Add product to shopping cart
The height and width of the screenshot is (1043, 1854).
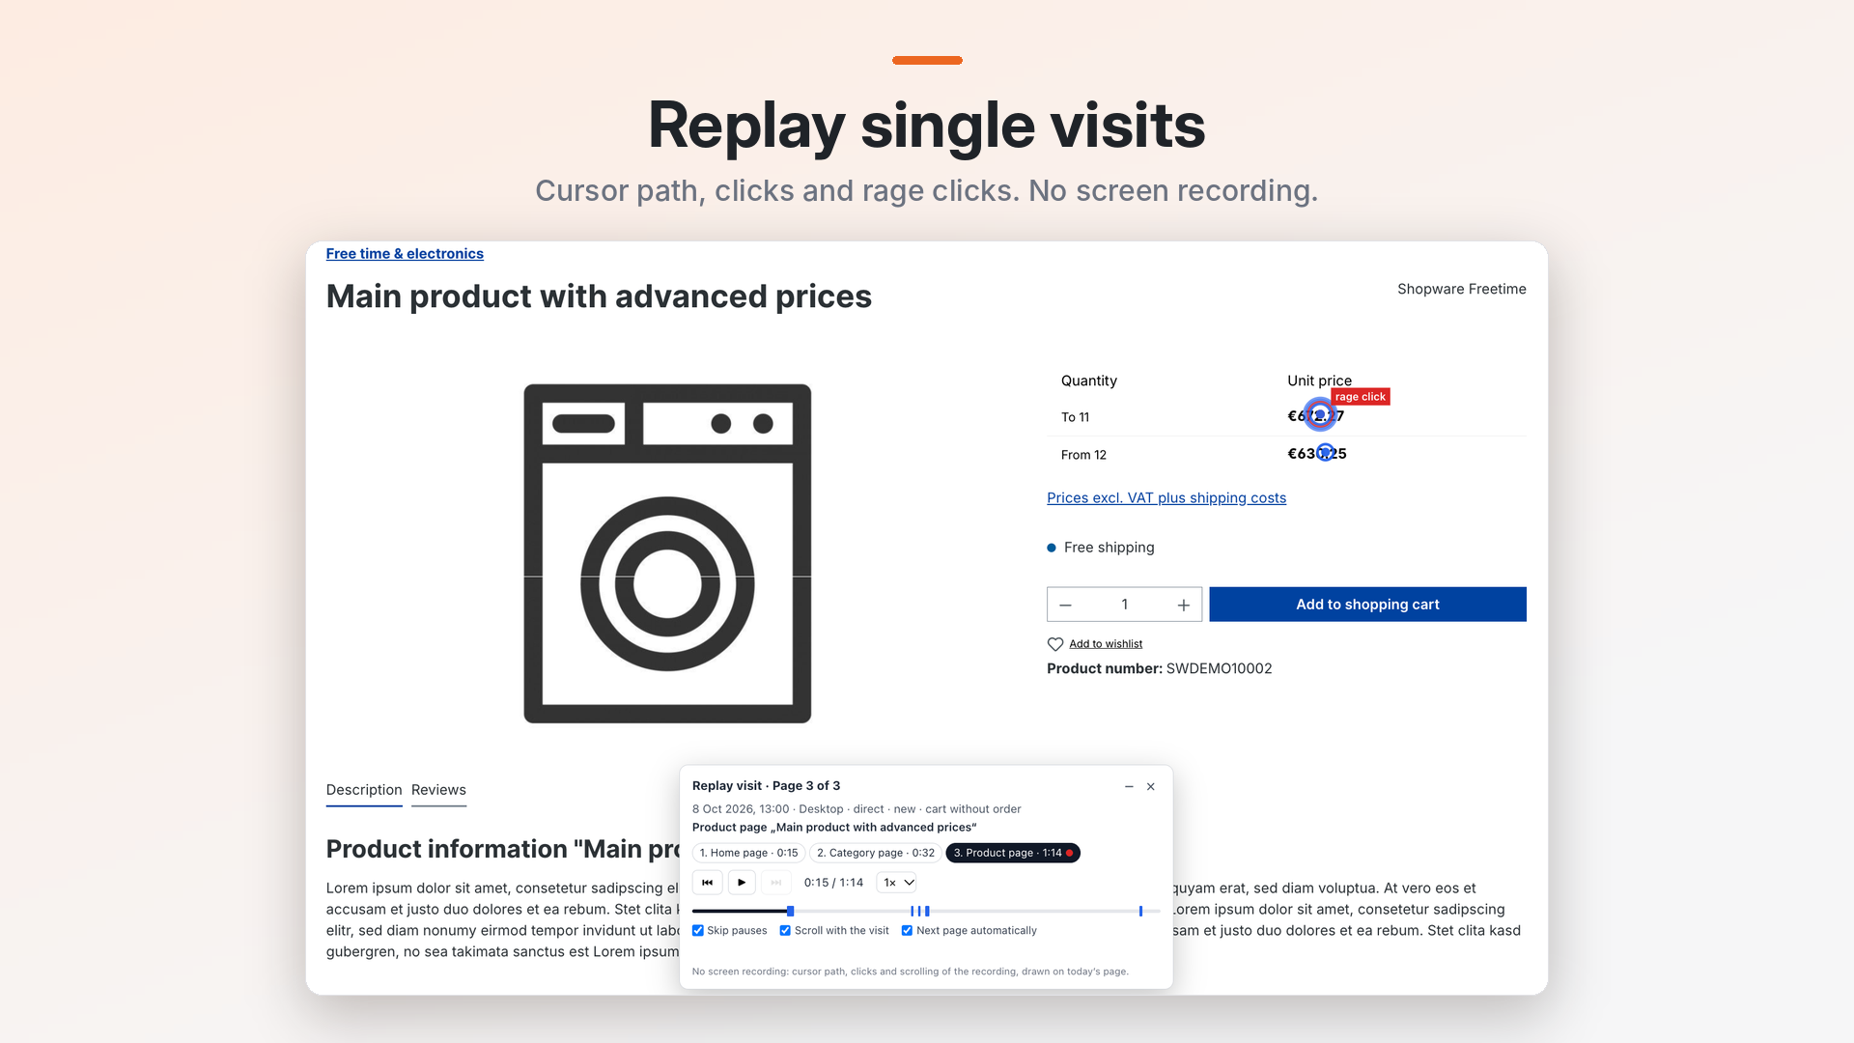[1367, 605]
